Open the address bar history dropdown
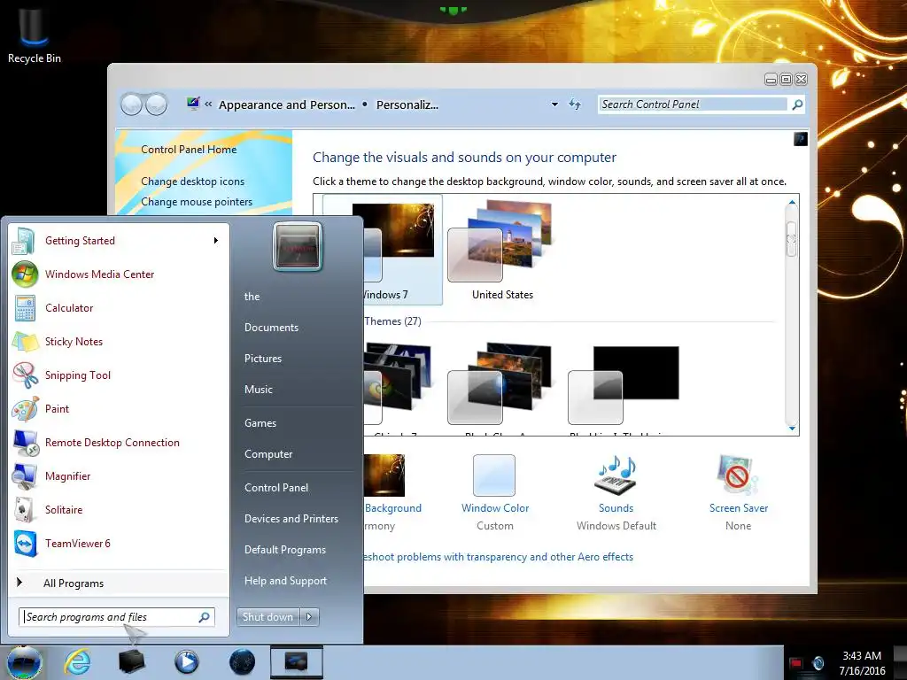907x680 pixels. 554,104
